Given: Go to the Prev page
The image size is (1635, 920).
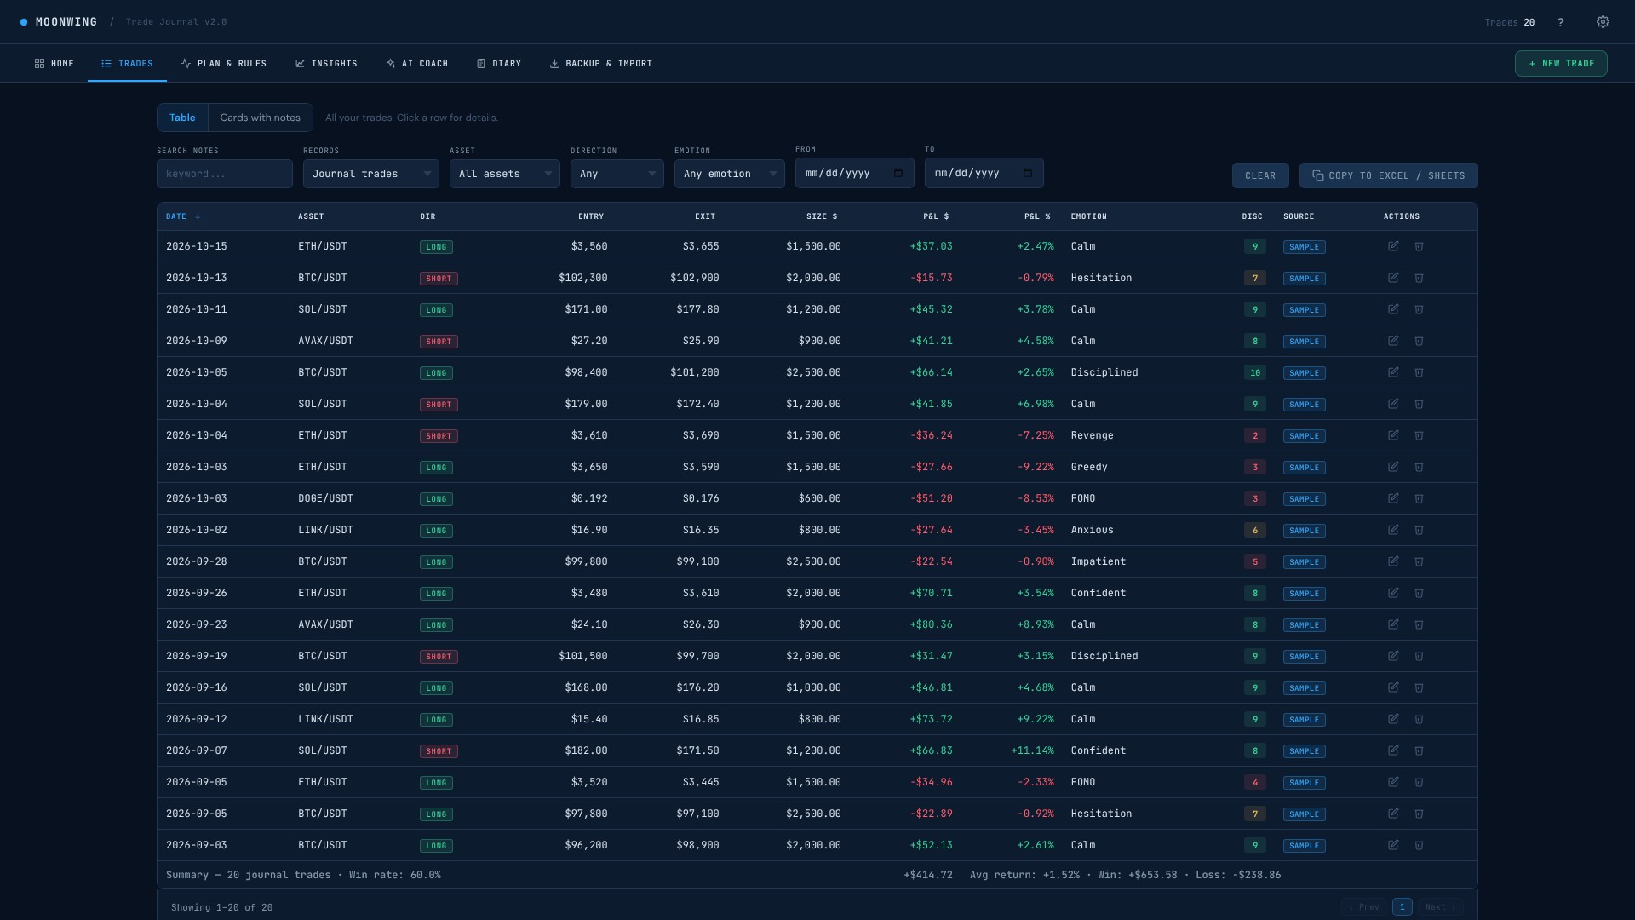Looking at the screenshot, I should click(x=1363, y=907).
